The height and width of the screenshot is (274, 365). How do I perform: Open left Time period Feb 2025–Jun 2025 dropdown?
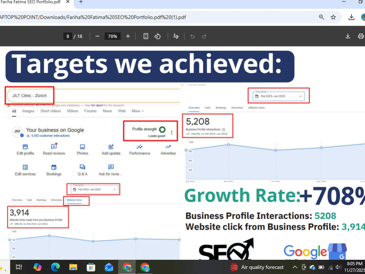pyautogui.click(x=94, y=189)
